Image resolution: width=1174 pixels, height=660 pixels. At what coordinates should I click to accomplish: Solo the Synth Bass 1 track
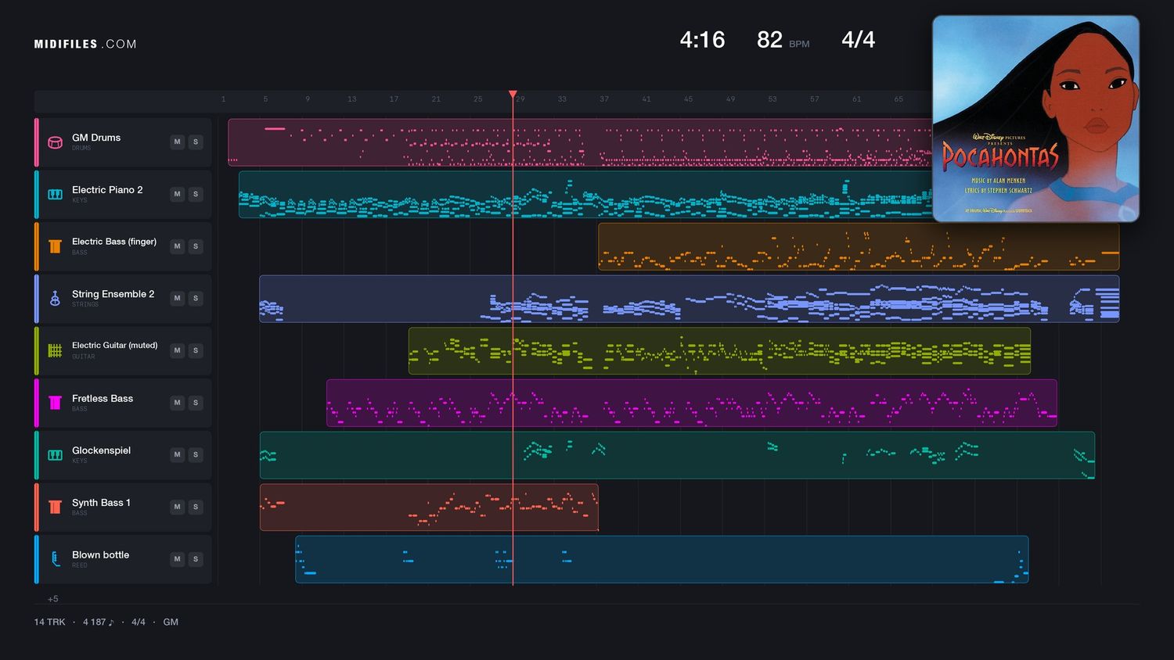[x=196, y=507]
